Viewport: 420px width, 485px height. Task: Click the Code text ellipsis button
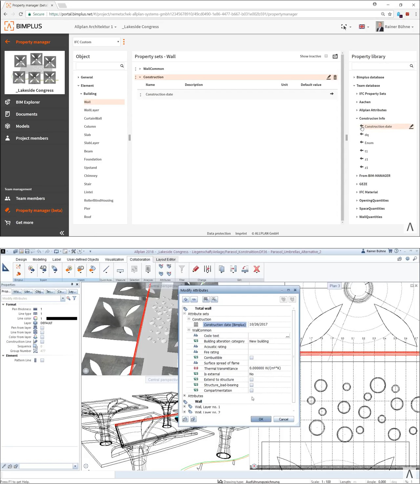click(x=287, y=336)
